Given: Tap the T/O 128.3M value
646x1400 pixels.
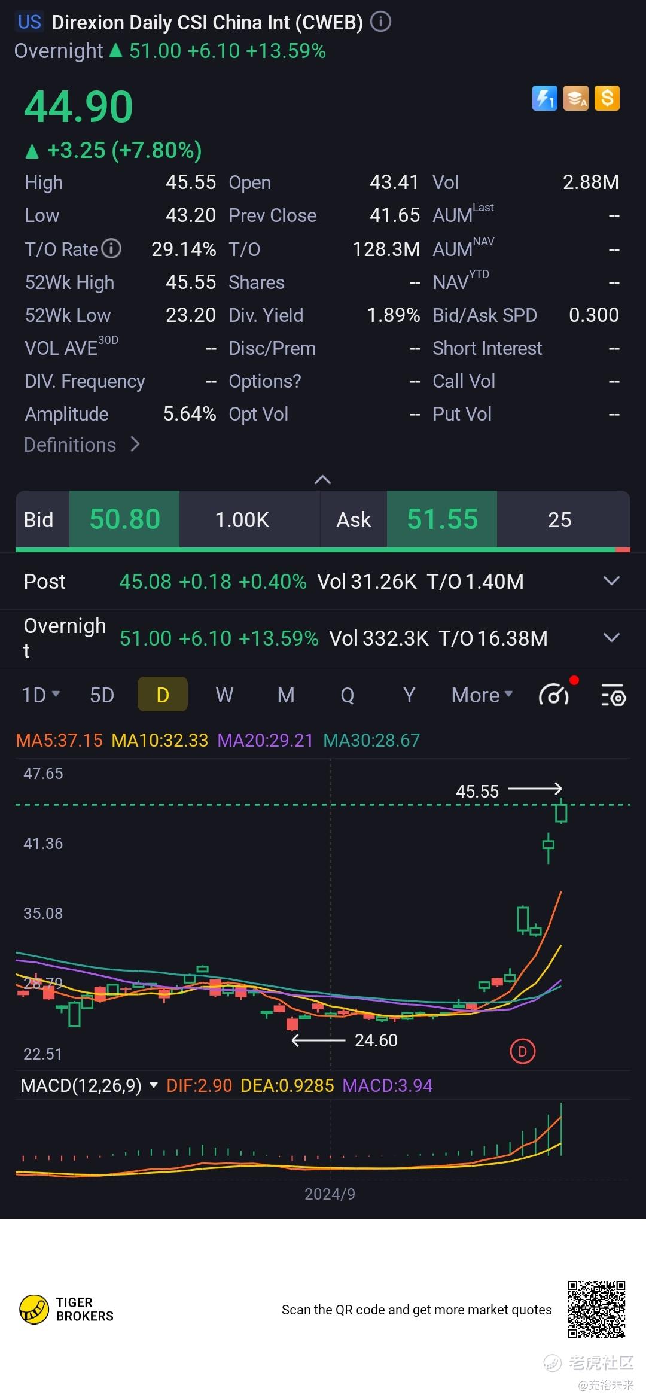Looking at the screenshot, I should pyautogui.click(x=386, y=249).
